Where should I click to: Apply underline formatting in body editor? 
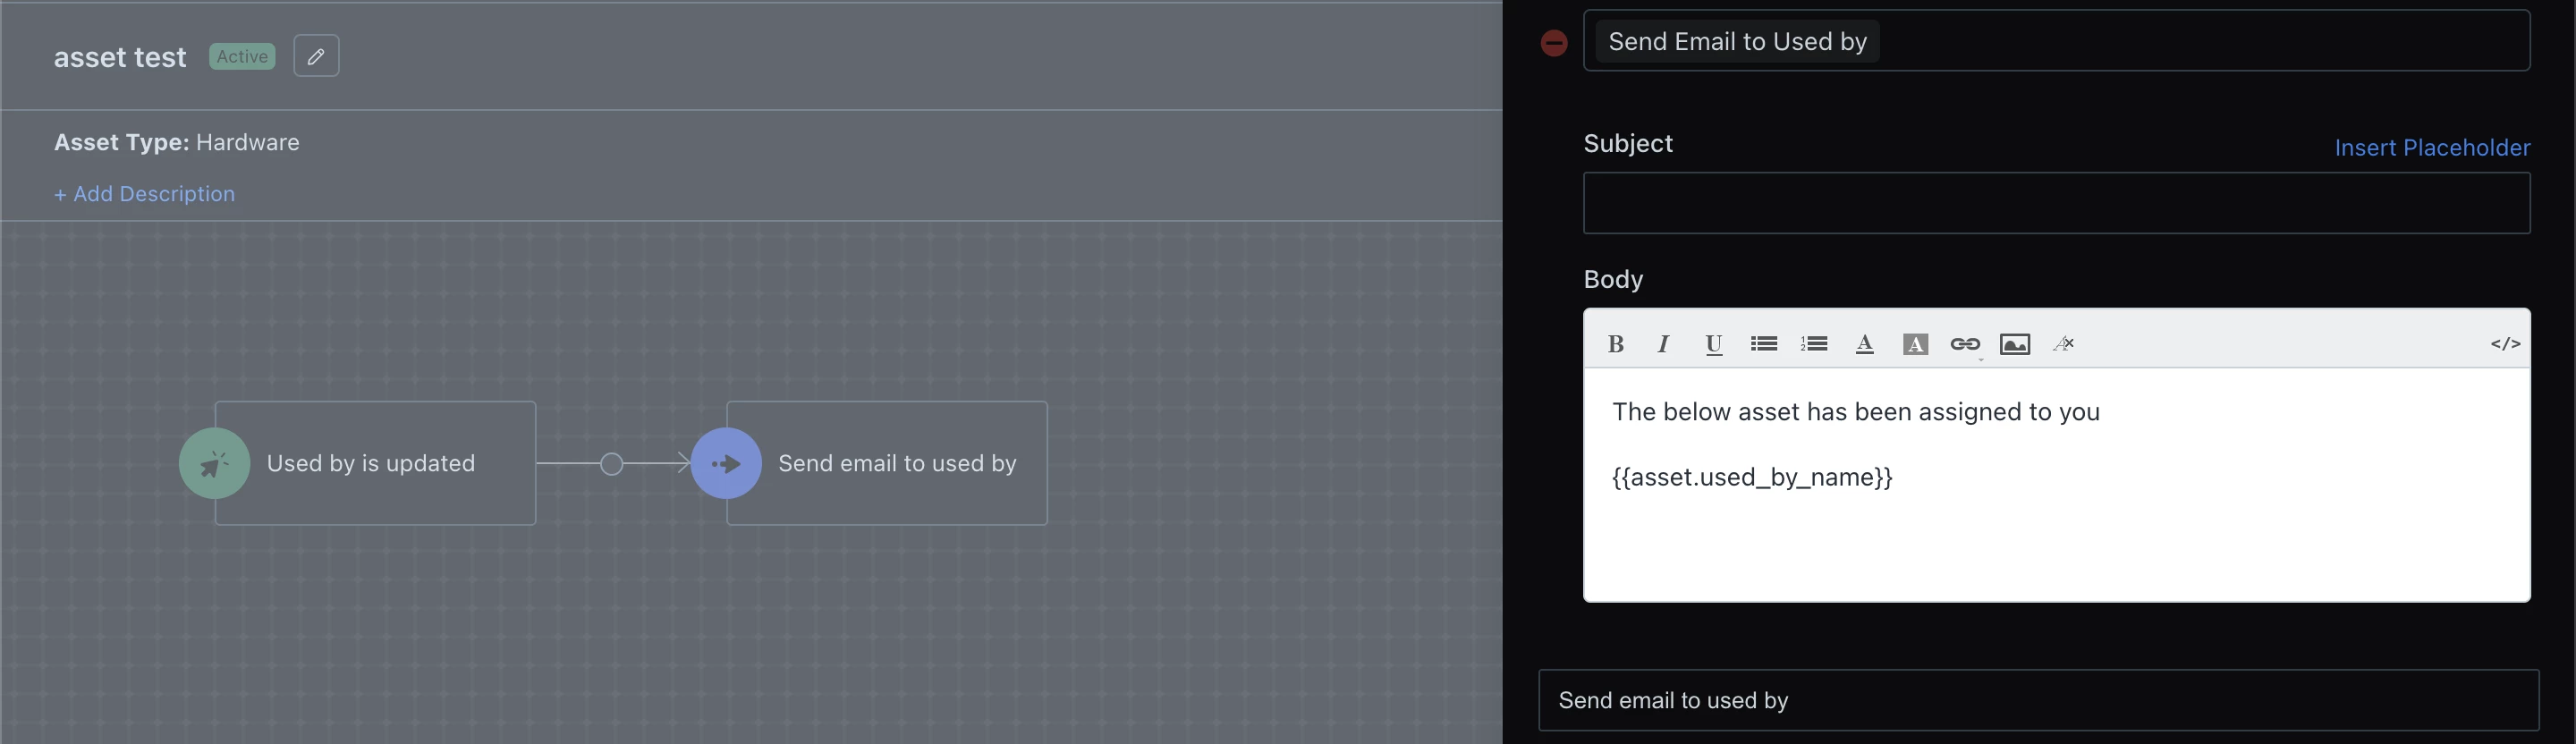(1713, 344)
